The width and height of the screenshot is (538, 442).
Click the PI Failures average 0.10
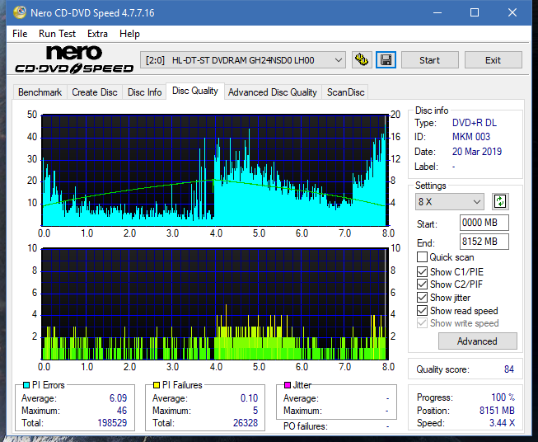(x=249, y=398)
